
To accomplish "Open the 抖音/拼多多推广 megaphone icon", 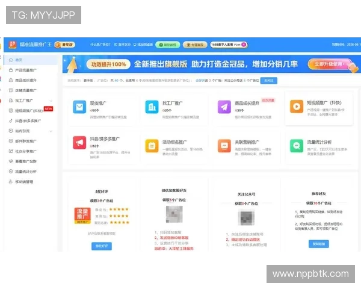I will pyautogui.click(x=79, y=143).
